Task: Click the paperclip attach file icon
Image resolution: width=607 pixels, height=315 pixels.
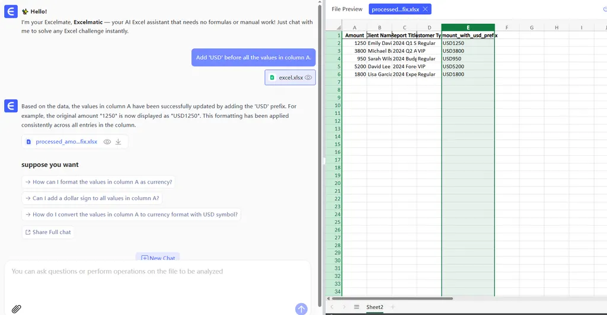Action: tap(17, 308)
